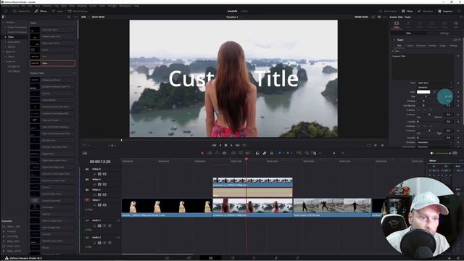This screenshot has width=464, height=261.
Task: Open the white text color swatch
Action: click(423, 92)
